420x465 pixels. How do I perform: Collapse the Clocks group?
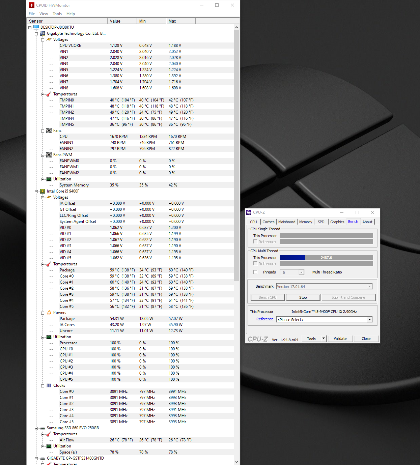tap(43, 386)
